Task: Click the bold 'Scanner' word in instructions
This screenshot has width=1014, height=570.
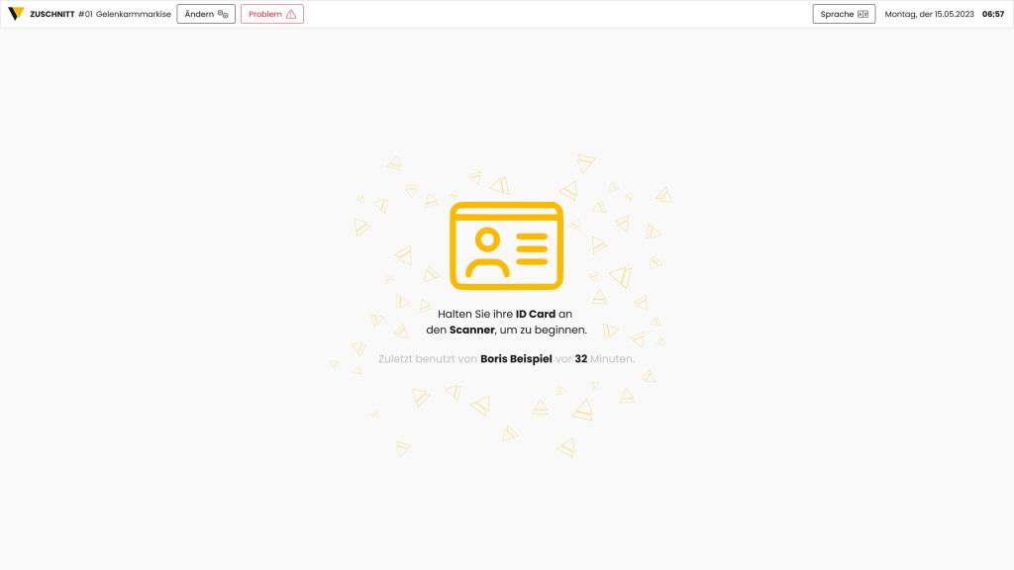Action: click(x=471, y=330)
